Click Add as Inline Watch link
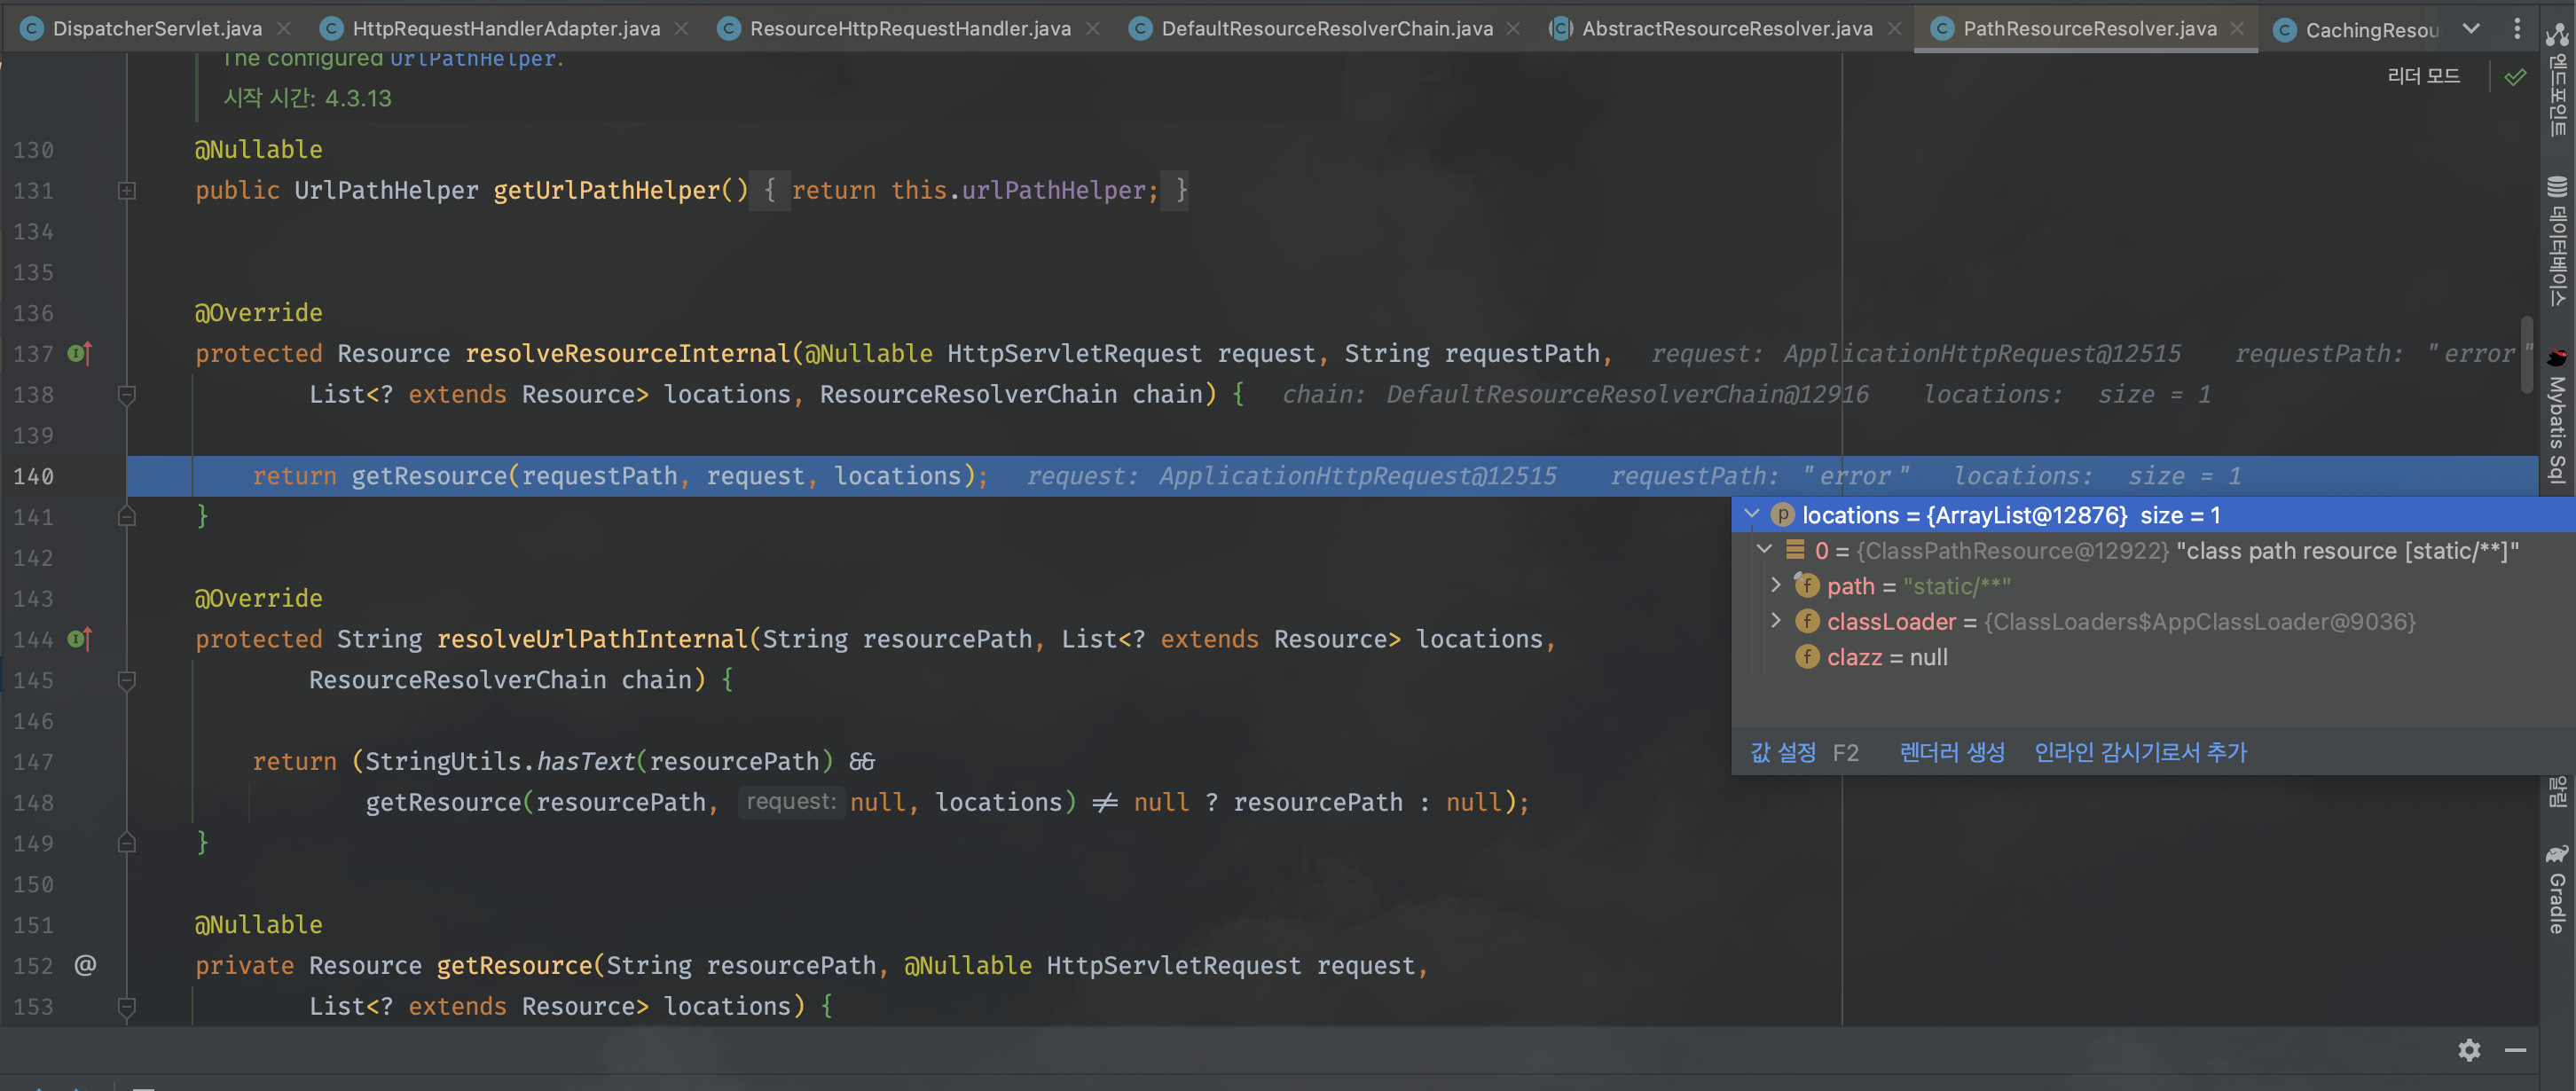This screenshot has width=2576, height=1091. 2140,752
